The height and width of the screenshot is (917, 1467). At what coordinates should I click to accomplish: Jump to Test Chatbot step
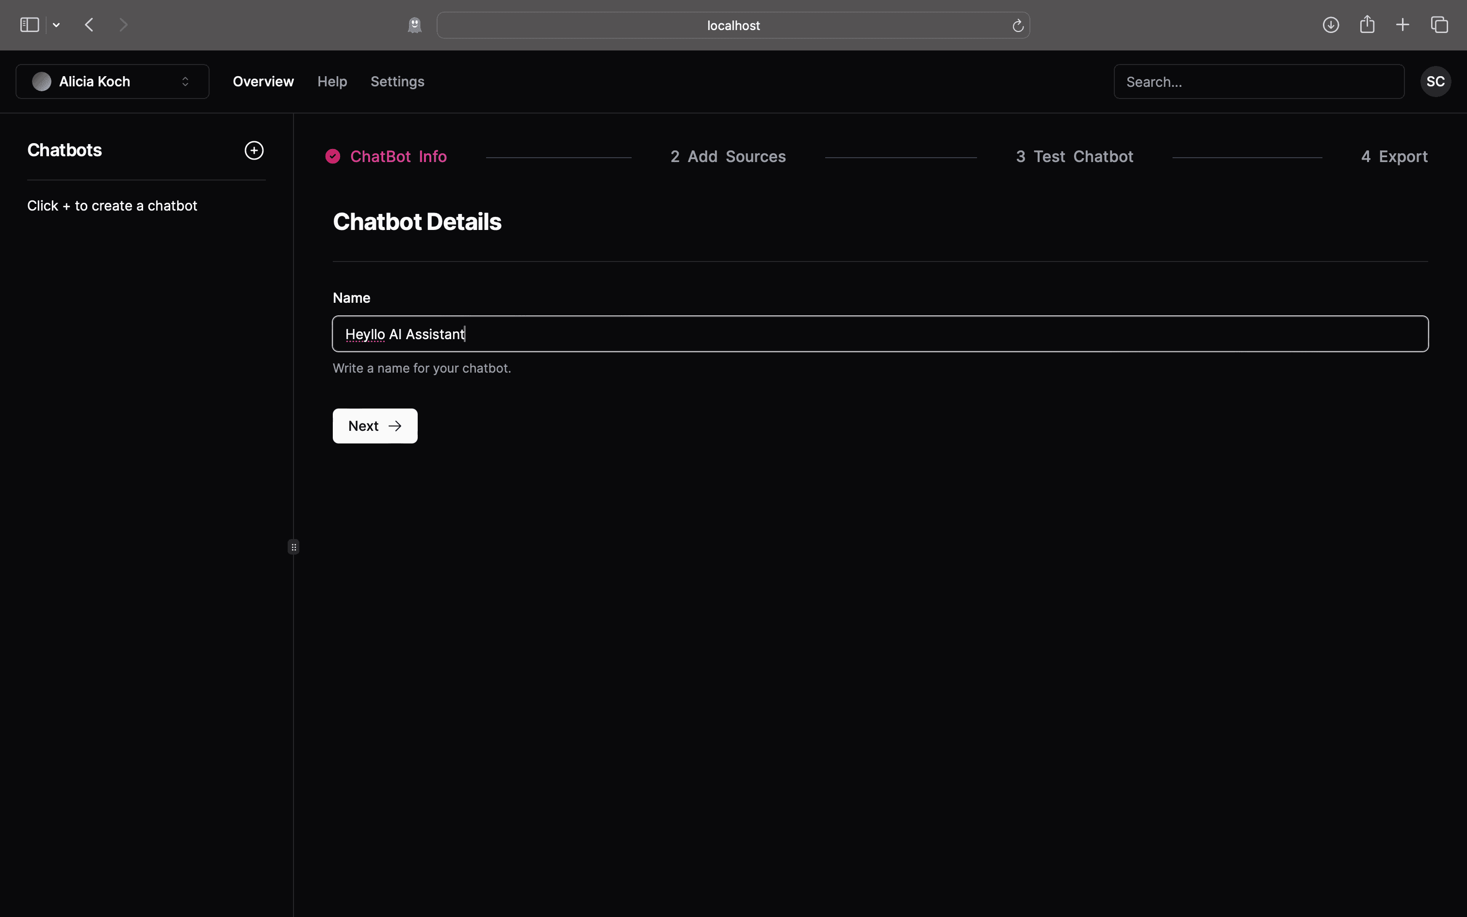tap(1074, 156)
